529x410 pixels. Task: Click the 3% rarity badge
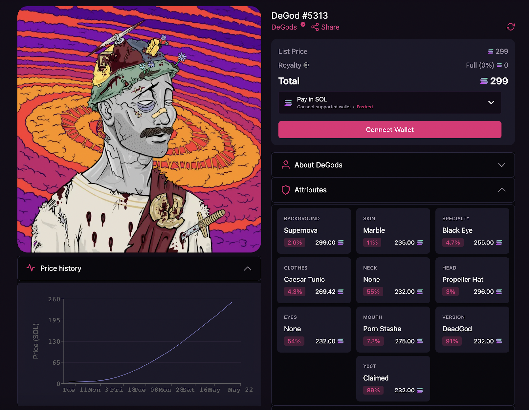click(450, 292)
